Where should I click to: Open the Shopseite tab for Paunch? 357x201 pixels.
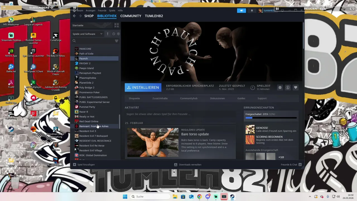point(134,98)
